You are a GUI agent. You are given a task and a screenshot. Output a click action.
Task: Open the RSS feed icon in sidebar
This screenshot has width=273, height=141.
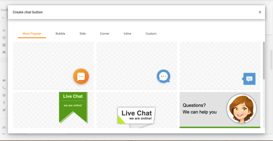tap(4, 30)
